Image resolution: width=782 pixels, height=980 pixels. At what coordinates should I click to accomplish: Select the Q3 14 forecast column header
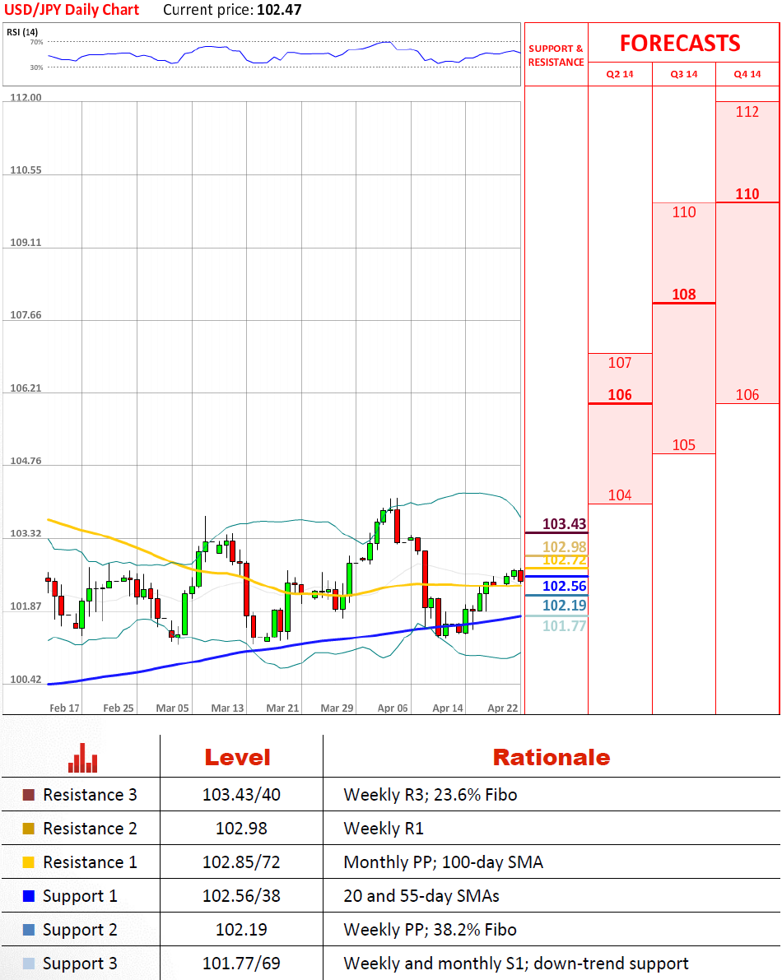tap(684, 74)
